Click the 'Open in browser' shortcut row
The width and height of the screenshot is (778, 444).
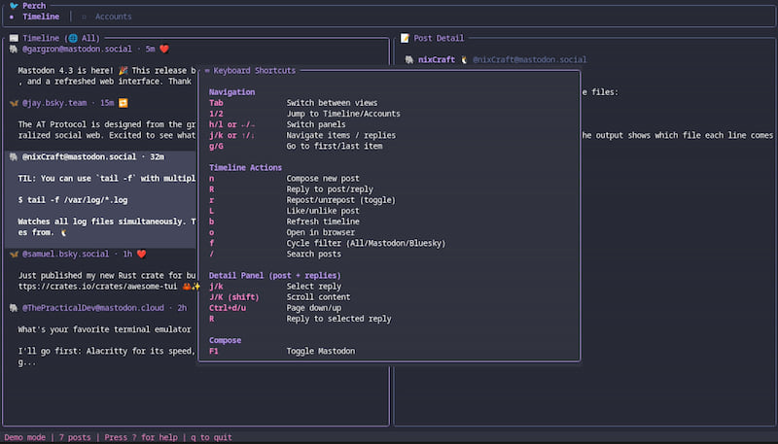tap(282, 232)
